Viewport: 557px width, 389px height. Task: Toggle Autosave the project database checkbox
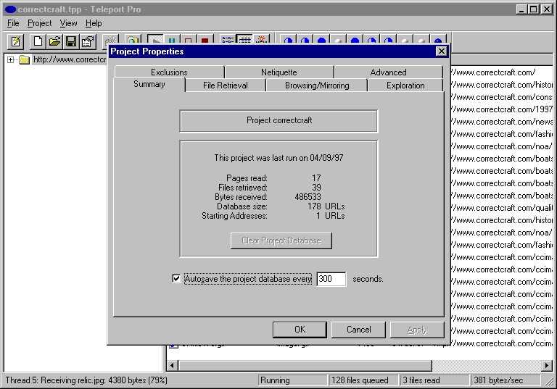click(176, 279)
